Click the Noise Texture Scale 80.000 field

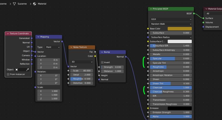pyautogui.click(x=82, y=71)
